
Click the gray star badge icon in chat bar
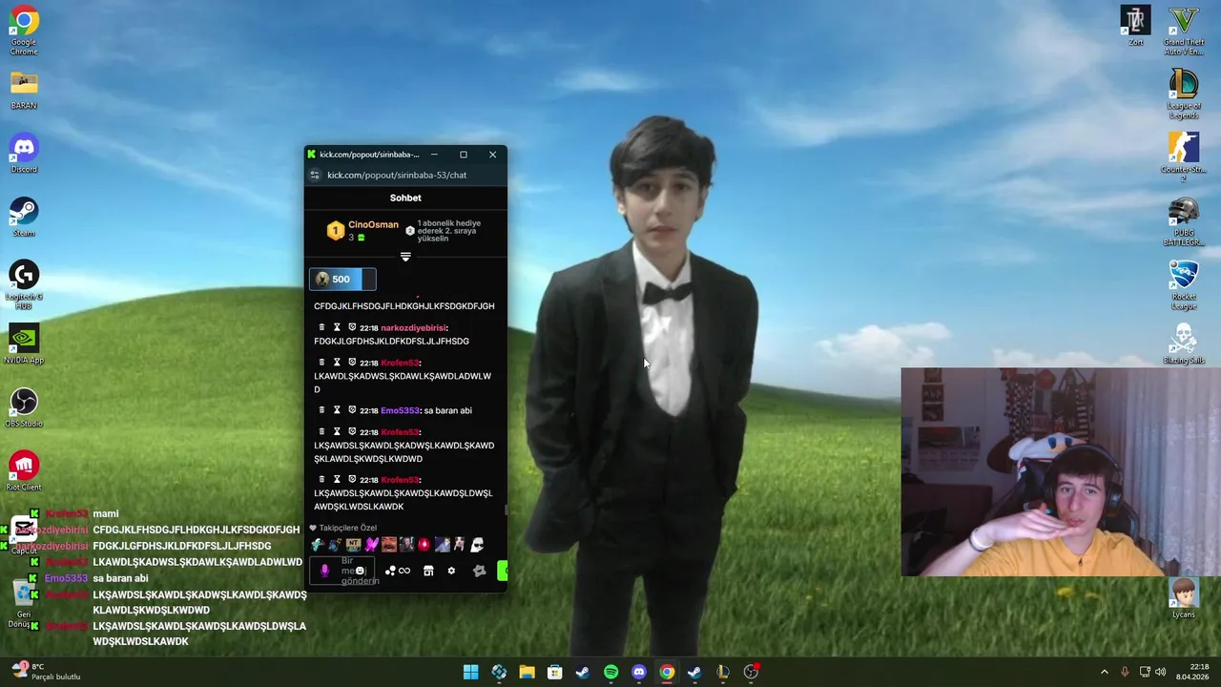(479, 571)
